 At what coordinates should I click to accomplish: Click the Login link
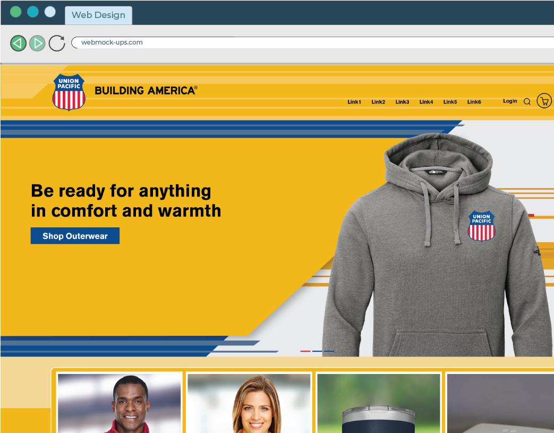[x=510, y=101]
